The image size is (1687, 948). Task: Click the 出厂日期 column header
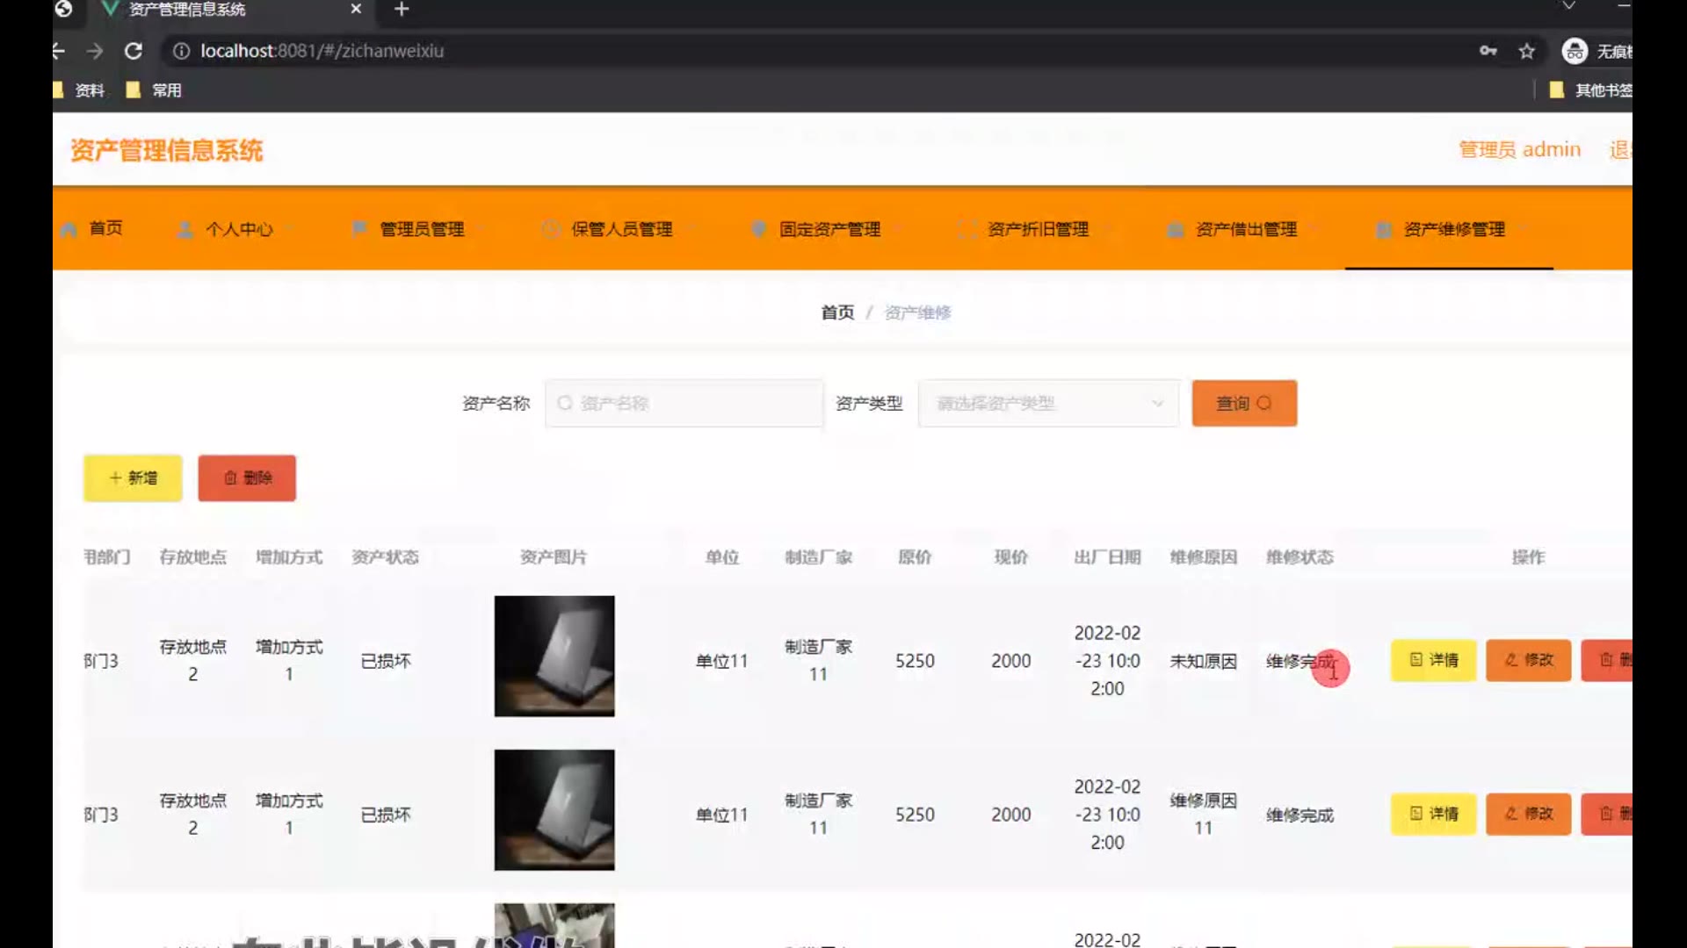pos(1107,557)
